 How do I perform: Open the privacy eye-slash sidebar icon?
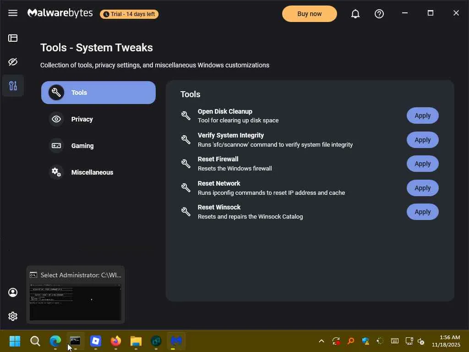pos(12,62)
